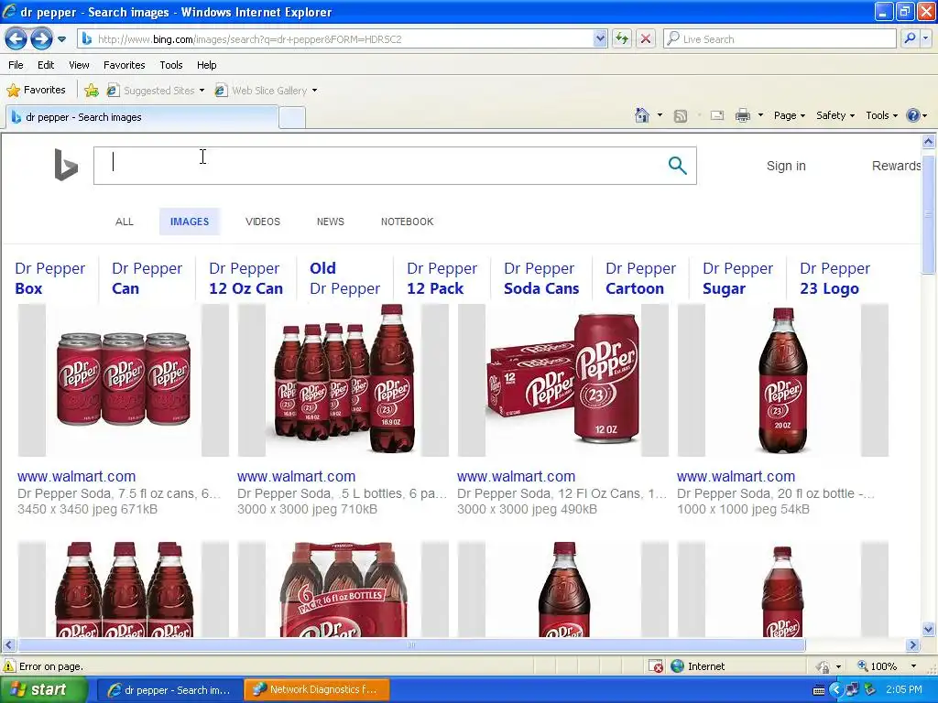This screenshot has width=938, height=703.
Task: Click the Sign in link
Action: [786, 166]
